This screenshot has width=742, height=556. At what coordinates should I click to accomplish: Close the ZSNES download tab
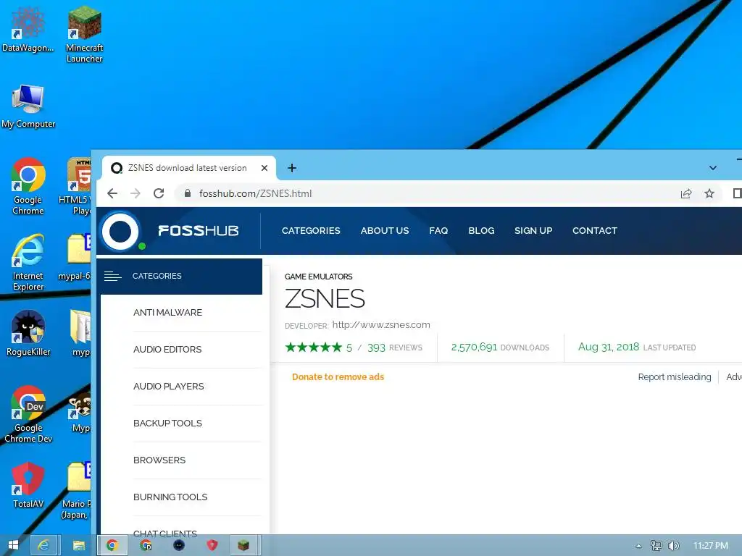(x=264, y=168)
